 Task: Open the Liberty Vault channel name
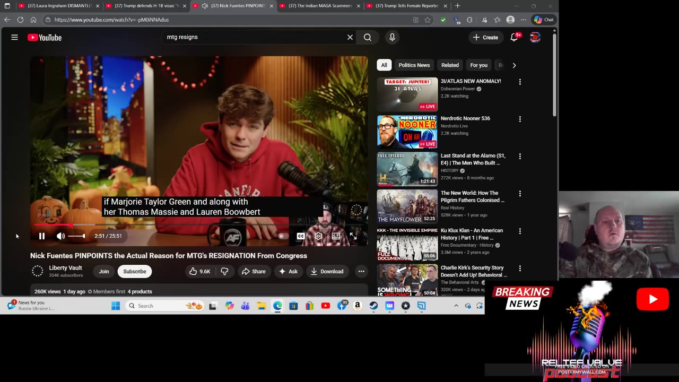coord(65,268)
